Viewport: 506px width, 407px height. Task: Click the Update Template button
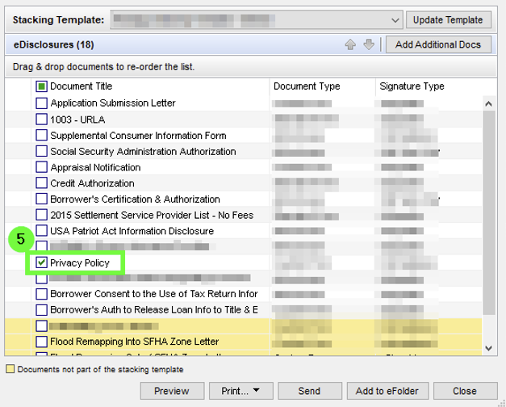point(448,19)
